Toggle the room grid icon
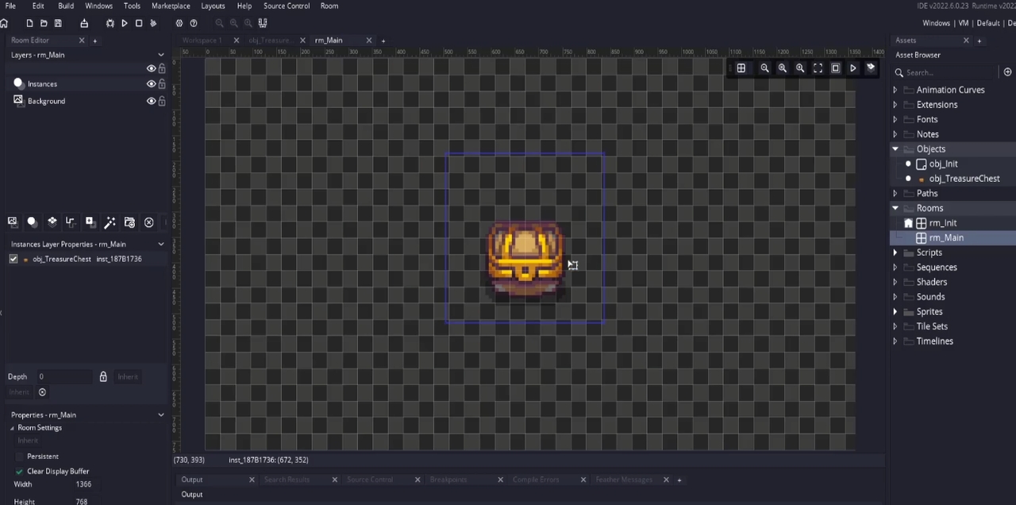The image size is (1016, 505). point(741,68)
